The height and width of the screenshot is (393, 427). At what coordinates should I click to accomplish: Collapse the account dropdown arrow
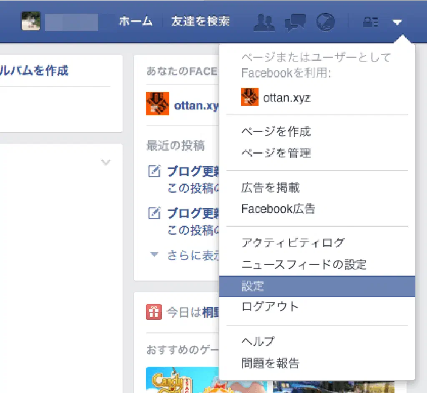(397, 22)
